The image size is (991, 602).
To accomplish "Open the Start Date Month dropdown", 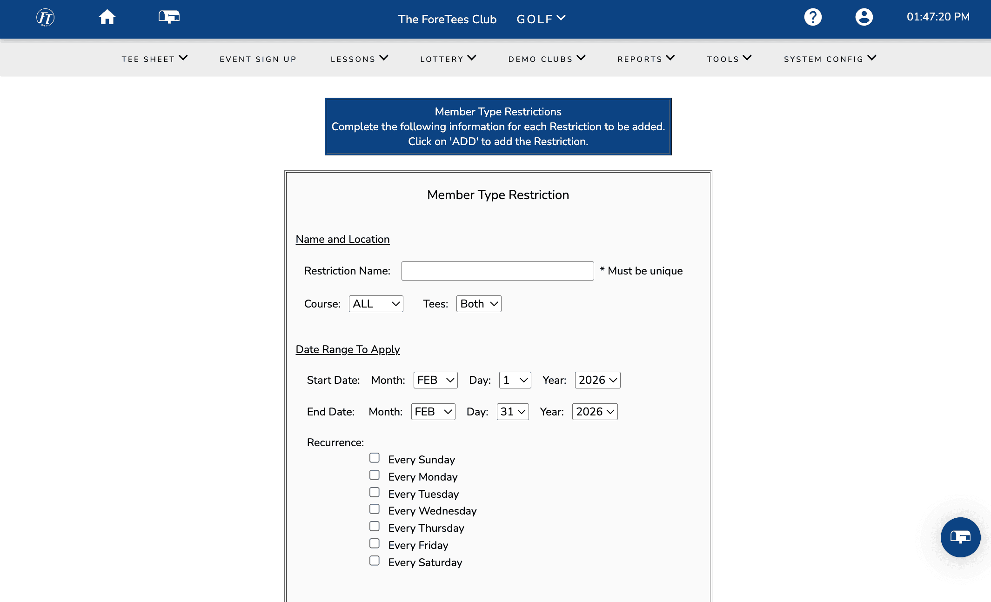I will [x=435, y=380].
